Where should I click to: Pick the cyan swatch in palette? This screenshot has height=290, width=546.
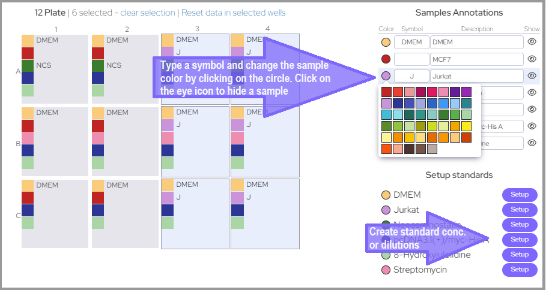[387, 115]
